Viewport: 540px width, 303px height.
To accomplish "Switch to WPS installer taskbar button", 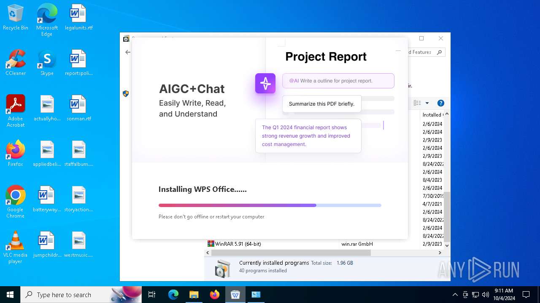I will pyautogui.click(x=235, y=295).
